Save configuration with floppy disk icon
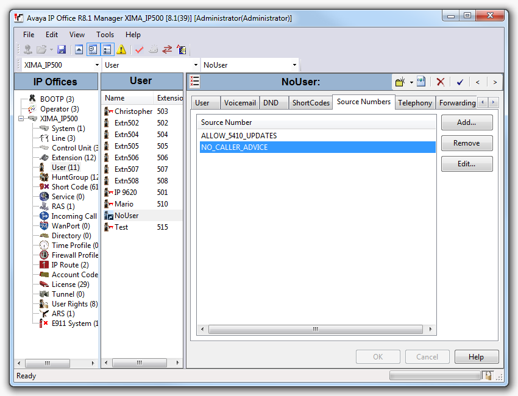Viewport: 518px width, 396px height. (x=62, y=49)
